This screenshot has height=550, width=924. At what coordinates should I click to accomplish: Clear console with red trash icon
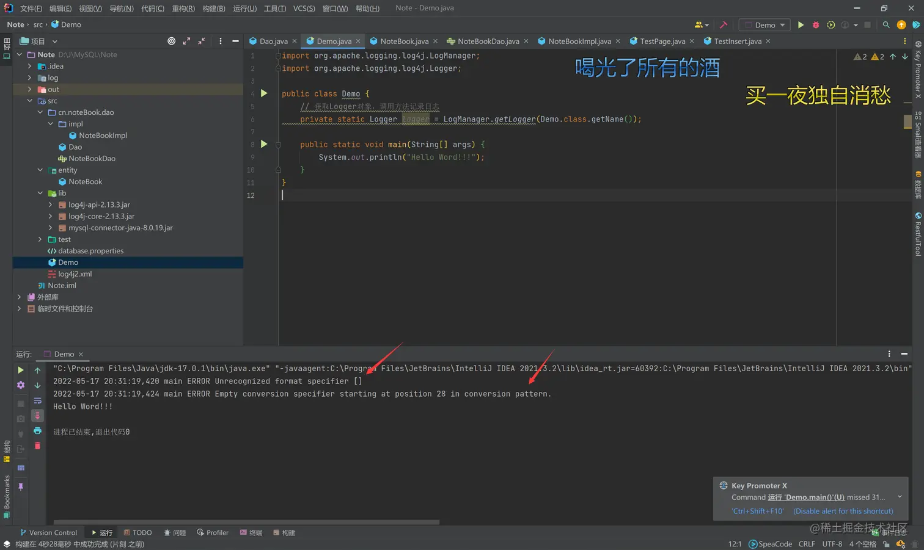tap(37, 446)
